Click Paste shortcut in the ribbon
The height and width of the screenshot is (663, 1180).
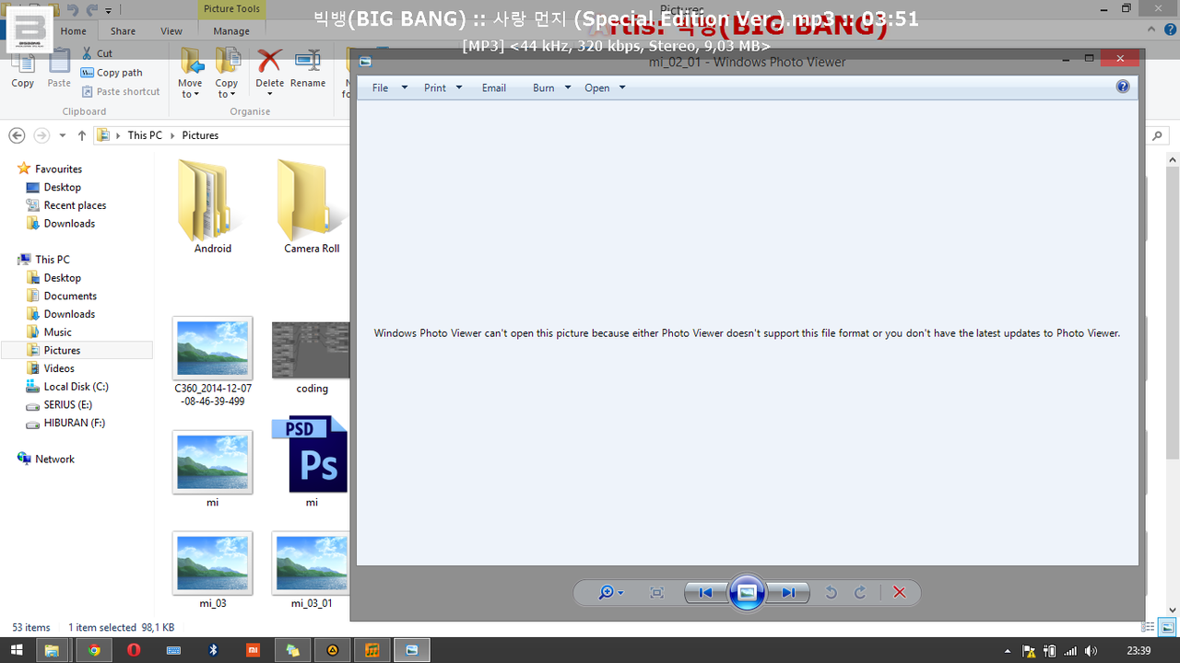121,92
